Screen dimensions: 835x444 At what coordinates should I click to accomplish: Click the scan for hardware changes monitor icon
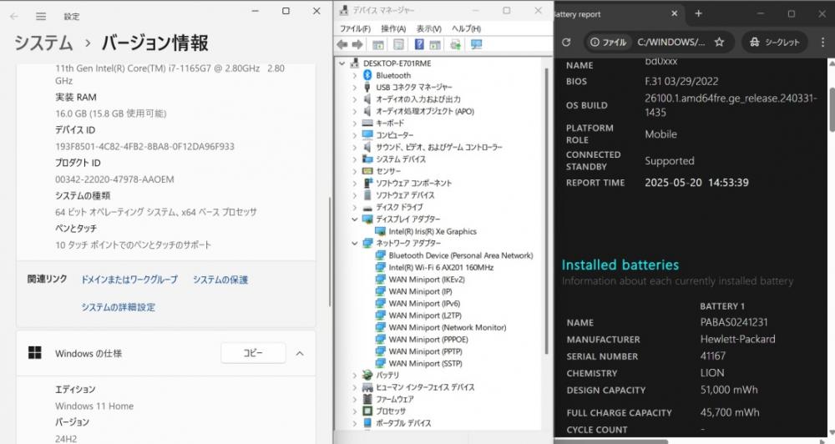point(476,45)
